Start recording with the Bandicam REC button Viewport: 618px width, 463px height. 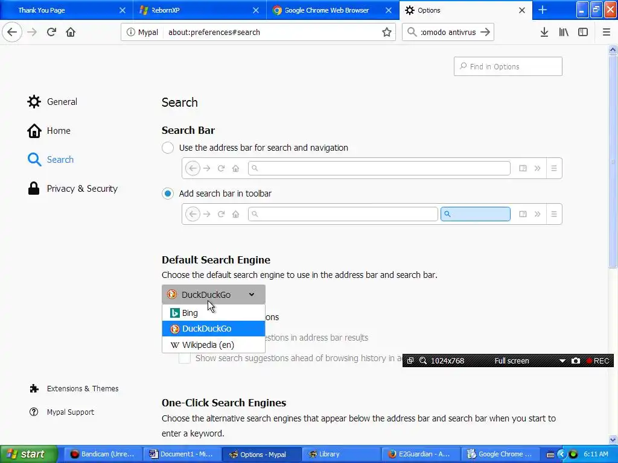tap(598, 361)
